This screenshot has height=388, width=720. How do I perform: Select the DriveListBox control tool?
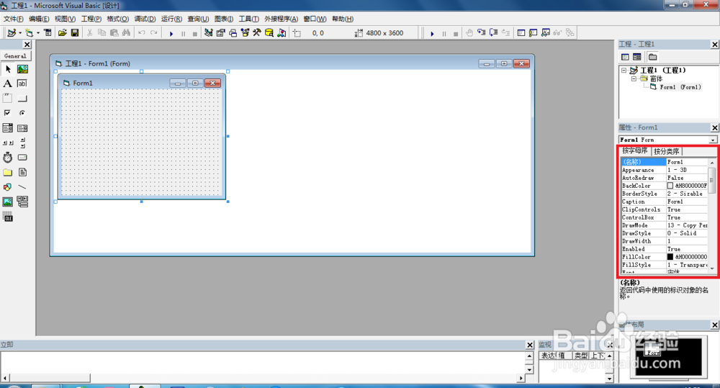tap(22, 158)
